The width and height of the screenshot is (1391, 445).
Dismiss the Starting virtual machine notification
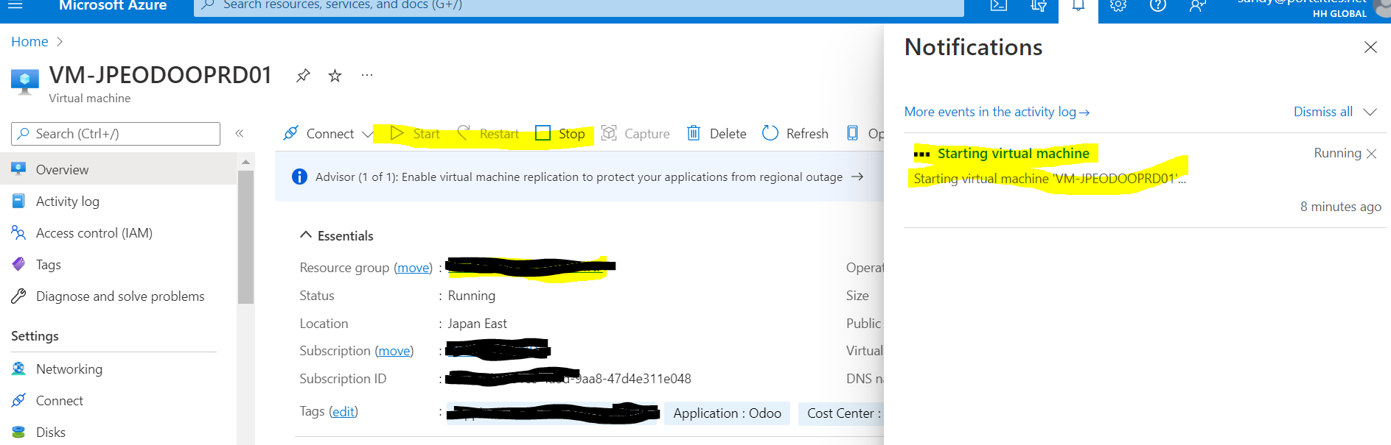[1371, 154]
